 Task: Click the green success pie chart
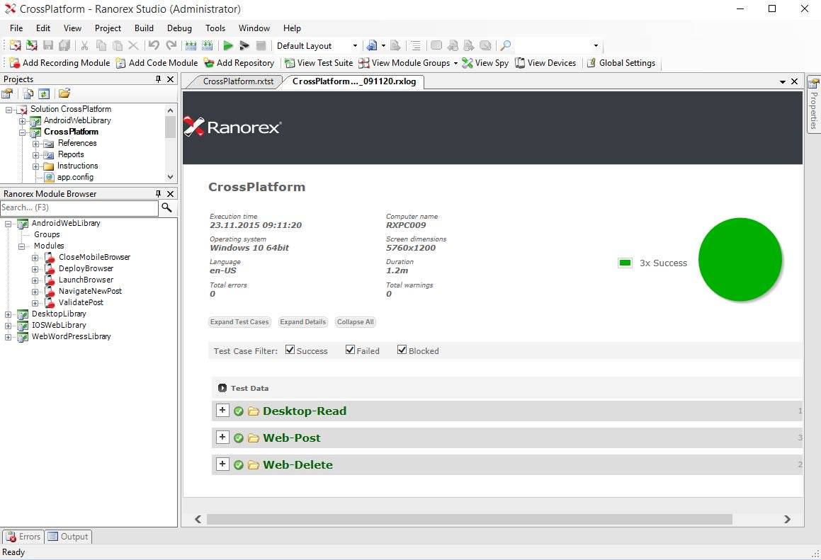point(740,259)
